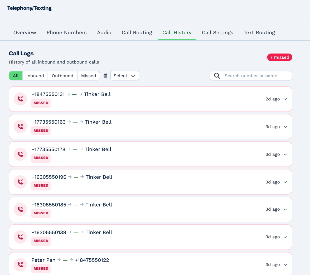
Task: Go to the Audio tab
Action: pyautogui.click(x=104, y=33)
